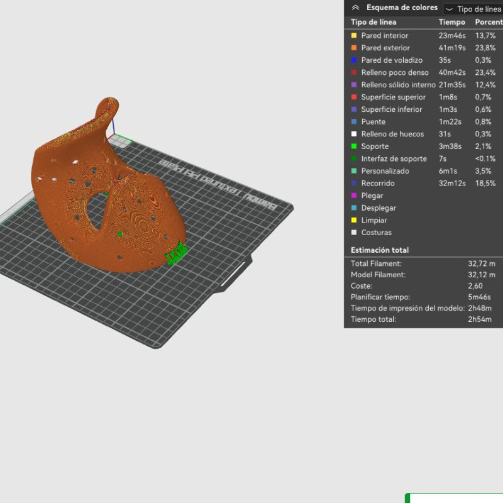Collapse the Esquema de colores panel
The width and height of the screenshot is (503, 503).
(356, 8)
